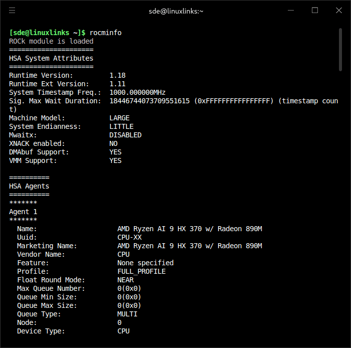Click the [sde@linuxlinks ~]$ prompt
Screen dimensions: 351x348
click(47, 33)
